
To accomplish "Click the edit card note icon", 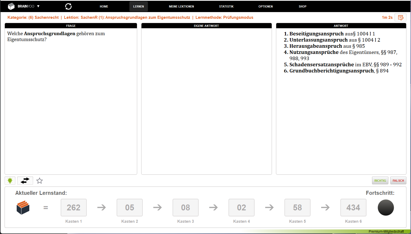I will click(401, 17).
